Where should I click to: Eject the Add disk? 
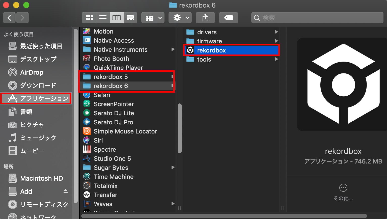point(66,191)
